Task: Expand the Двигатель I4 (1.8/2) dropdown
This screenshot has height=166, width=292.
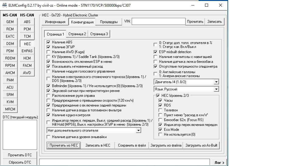Action: point(216,82)
